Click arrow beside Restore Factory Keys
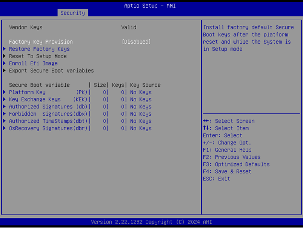The image size is (303, 228). tap(5, 49)
